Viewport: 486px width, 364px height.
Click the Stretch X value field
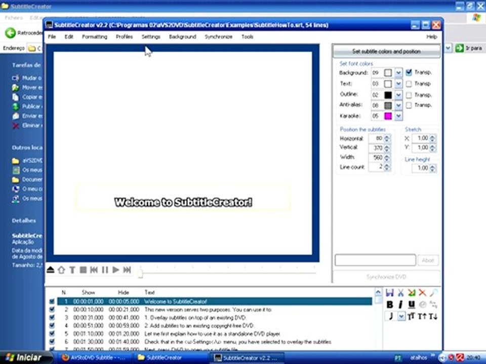pos(421,138)
